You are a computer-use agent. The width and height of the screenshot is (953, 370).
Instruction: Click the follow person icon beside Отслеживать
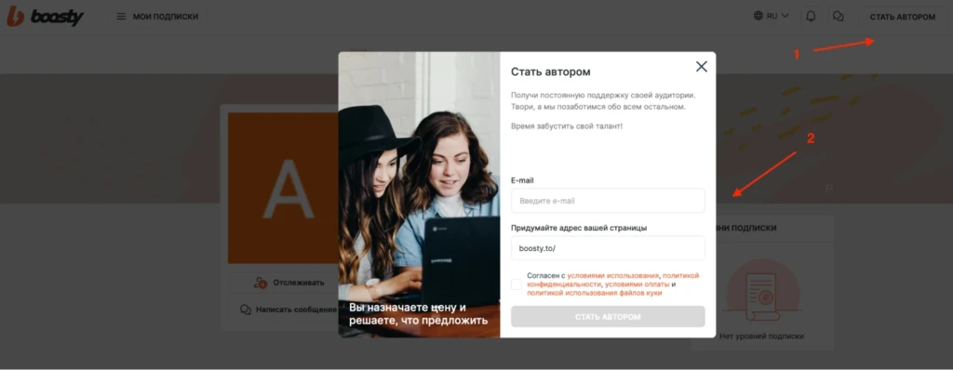click(x=261, y=283)
